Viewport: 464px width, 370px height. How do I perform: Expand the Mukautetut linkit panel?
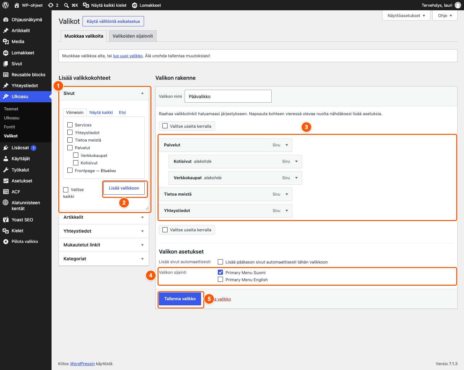pos(142,245)
